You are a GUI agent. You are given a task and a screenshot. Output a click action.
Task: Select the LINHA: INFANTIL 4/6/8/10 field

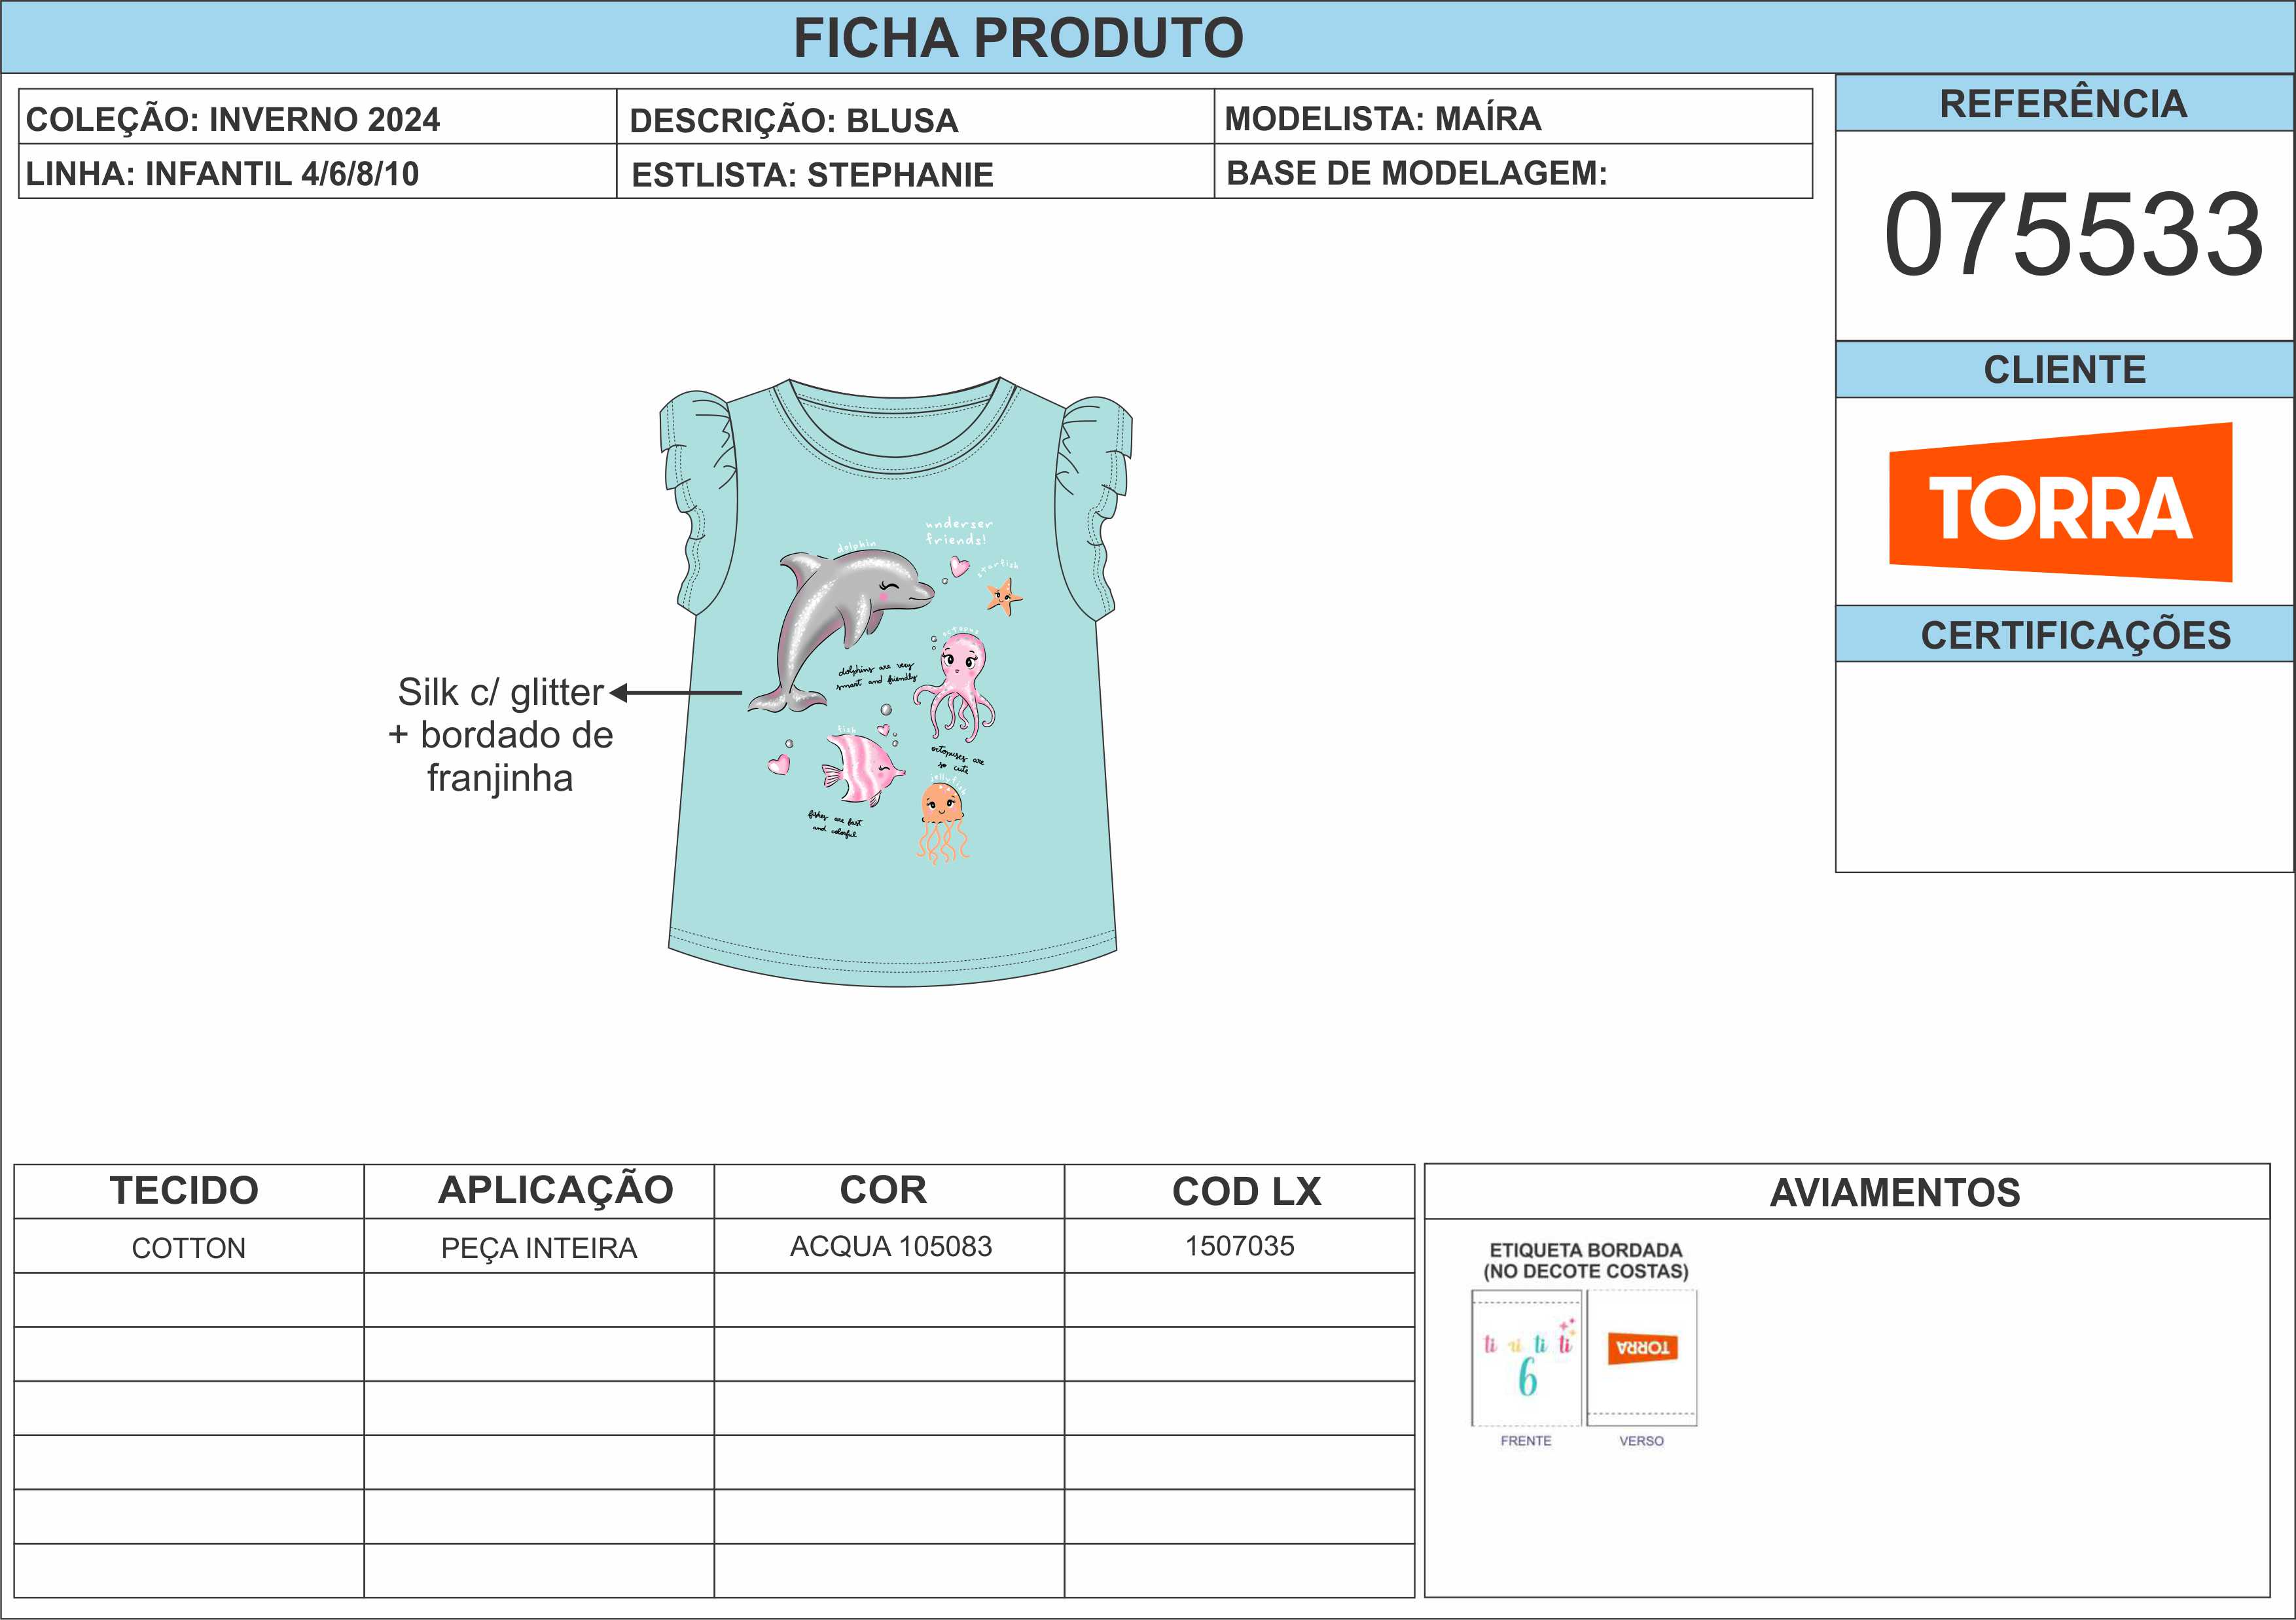pyautogui.click(x=318, y=172)
